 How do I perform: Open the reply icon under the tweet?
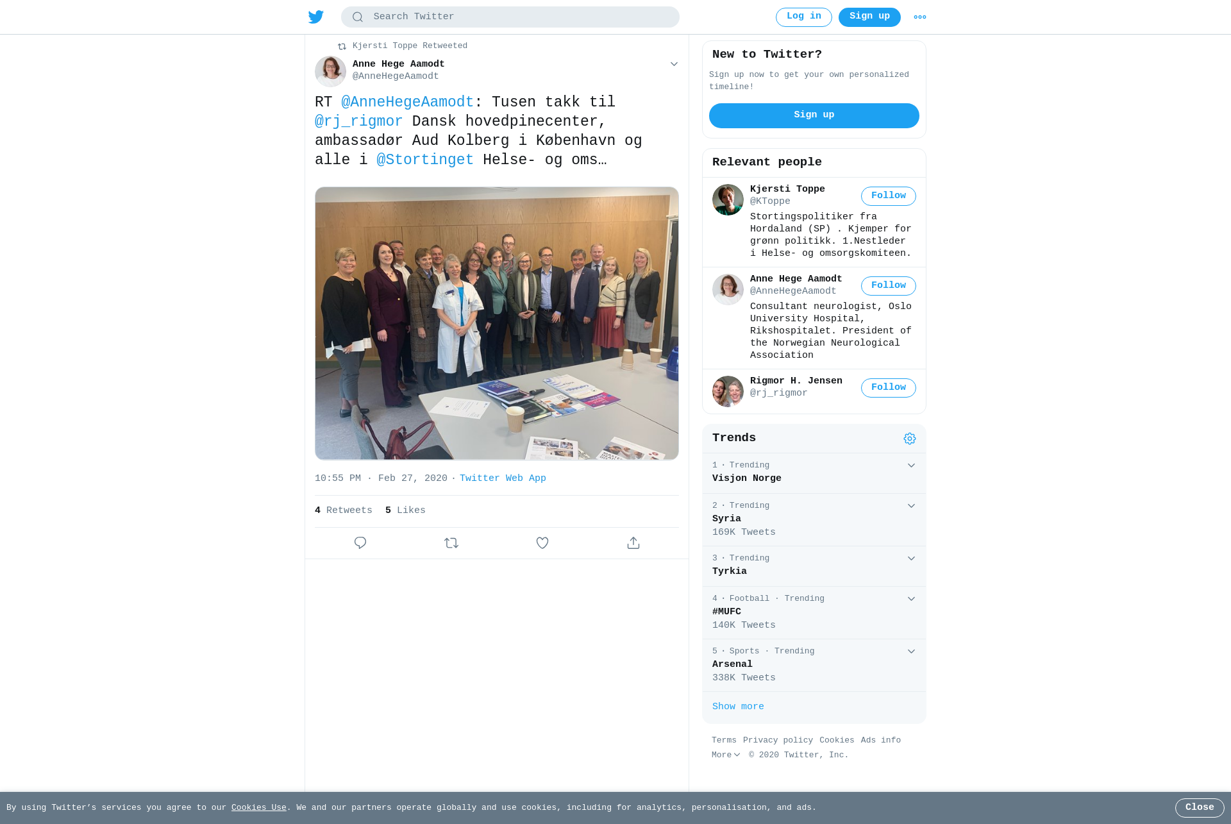(360, 543)
